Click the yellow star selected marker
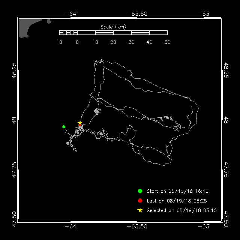The width and height of the screenshot is (240, 240). pos(80,123)
